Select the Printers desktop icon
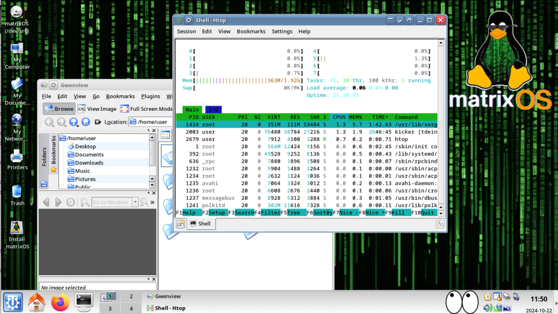Screen dimensions: 558x314 pyautogui.click(x=17, y=160)
